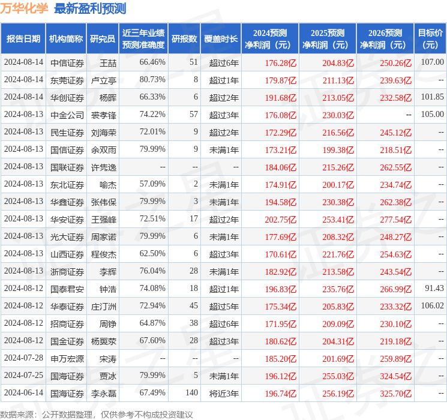Select the 中金公司 institution cell

click(x=67, y=115)
